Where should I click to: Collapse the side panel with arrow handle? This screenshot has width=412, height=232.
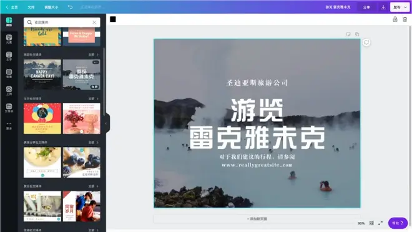click(x=106, y=123)
